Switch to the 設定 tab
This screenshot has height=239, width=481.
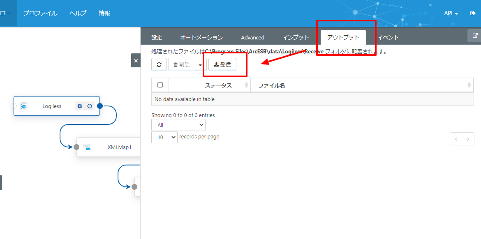pos(157,37)
